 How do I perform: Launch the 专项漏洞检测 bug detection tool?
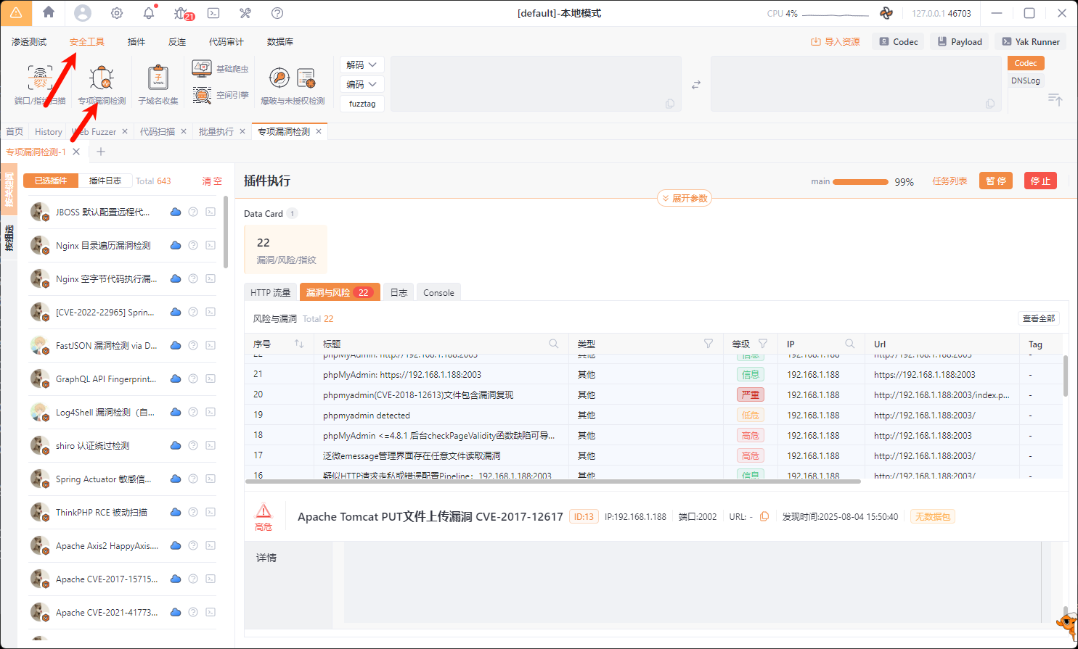click(102, 82)
